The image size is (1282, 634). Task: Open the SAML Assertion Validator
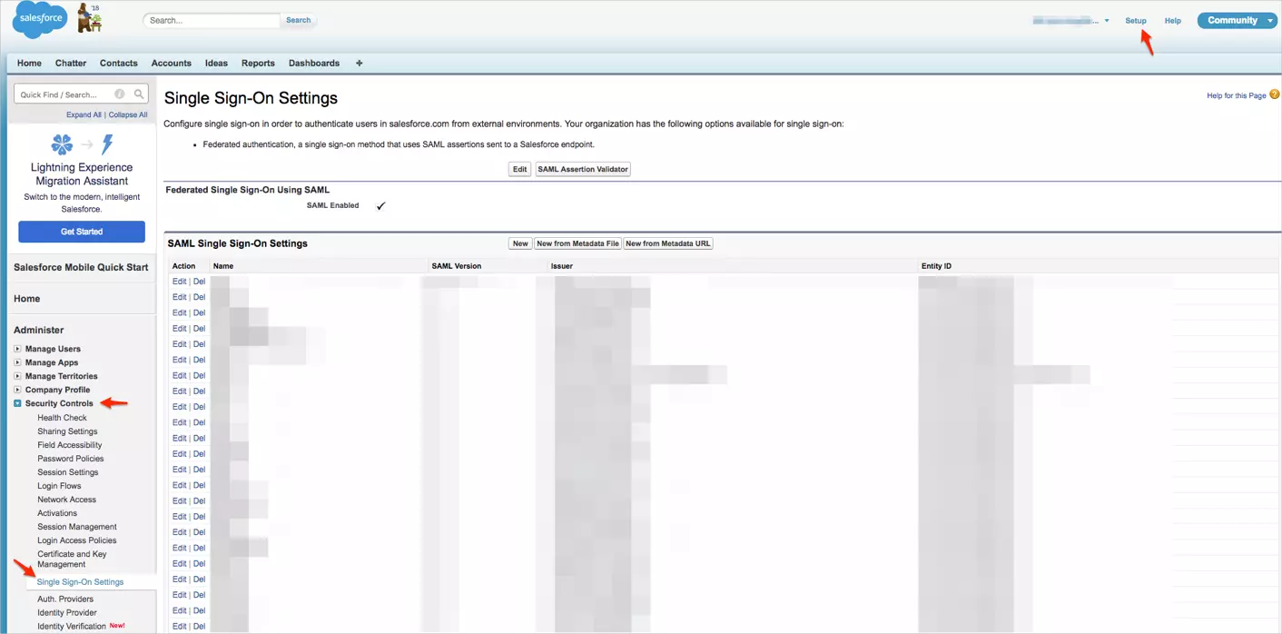coord(582,169)
